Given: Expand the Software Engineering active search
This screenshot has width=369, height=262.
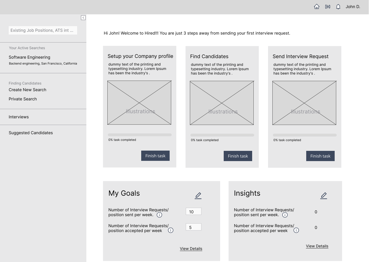Looking at the screenshot, I should click(x=29, y=57).
